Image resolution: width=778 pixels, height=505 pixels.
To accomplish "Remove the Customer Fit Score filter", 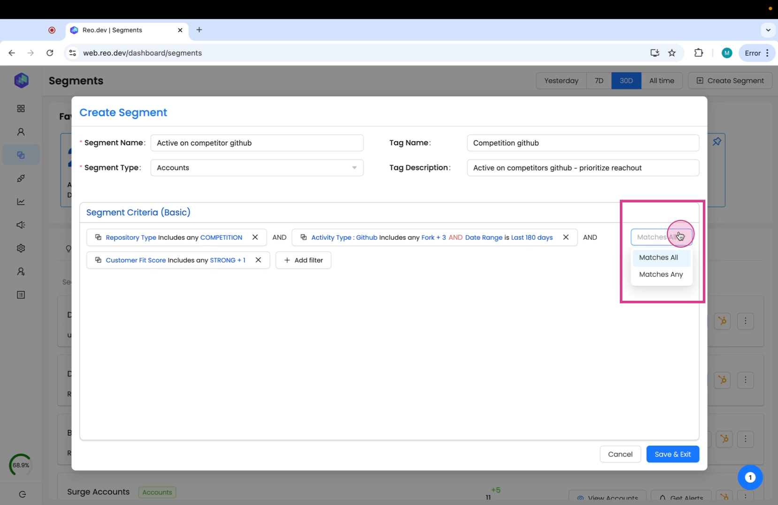I will (x=258, y=260).
